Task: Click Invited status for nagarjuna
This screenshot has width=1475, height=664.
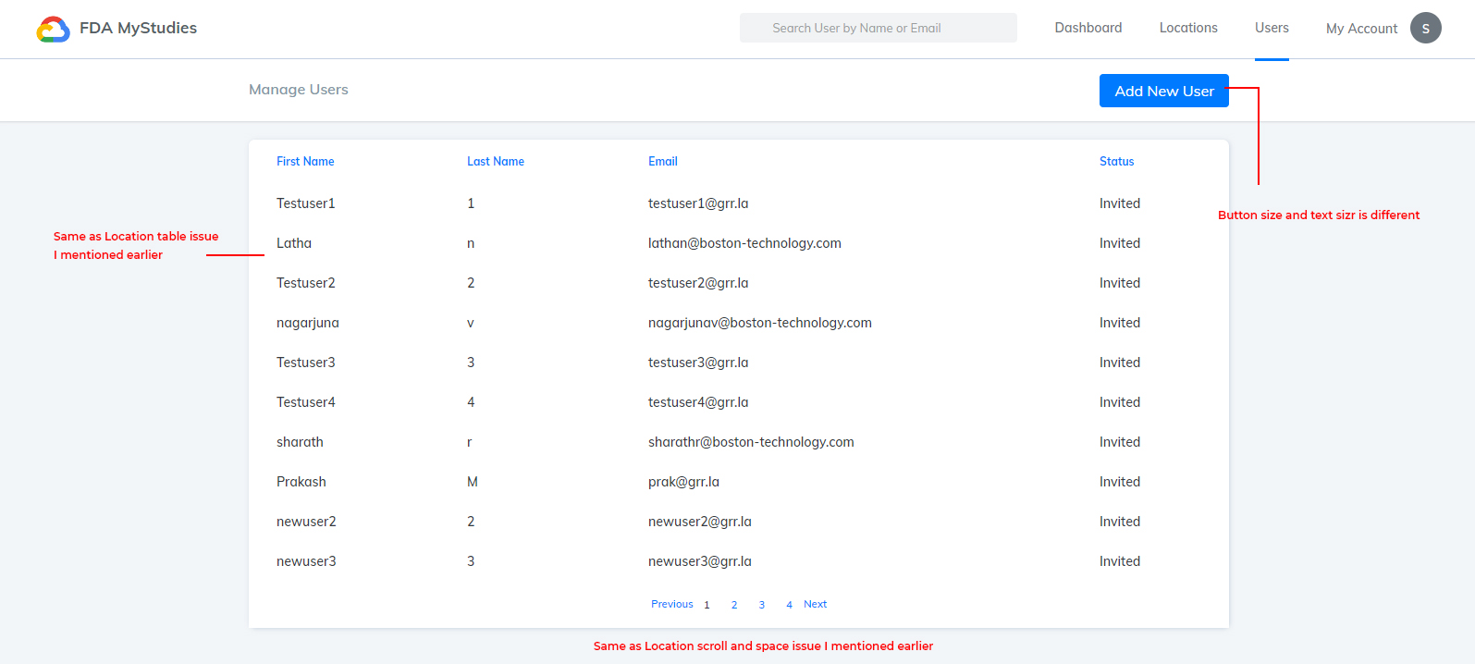Action: [1120, 323]
